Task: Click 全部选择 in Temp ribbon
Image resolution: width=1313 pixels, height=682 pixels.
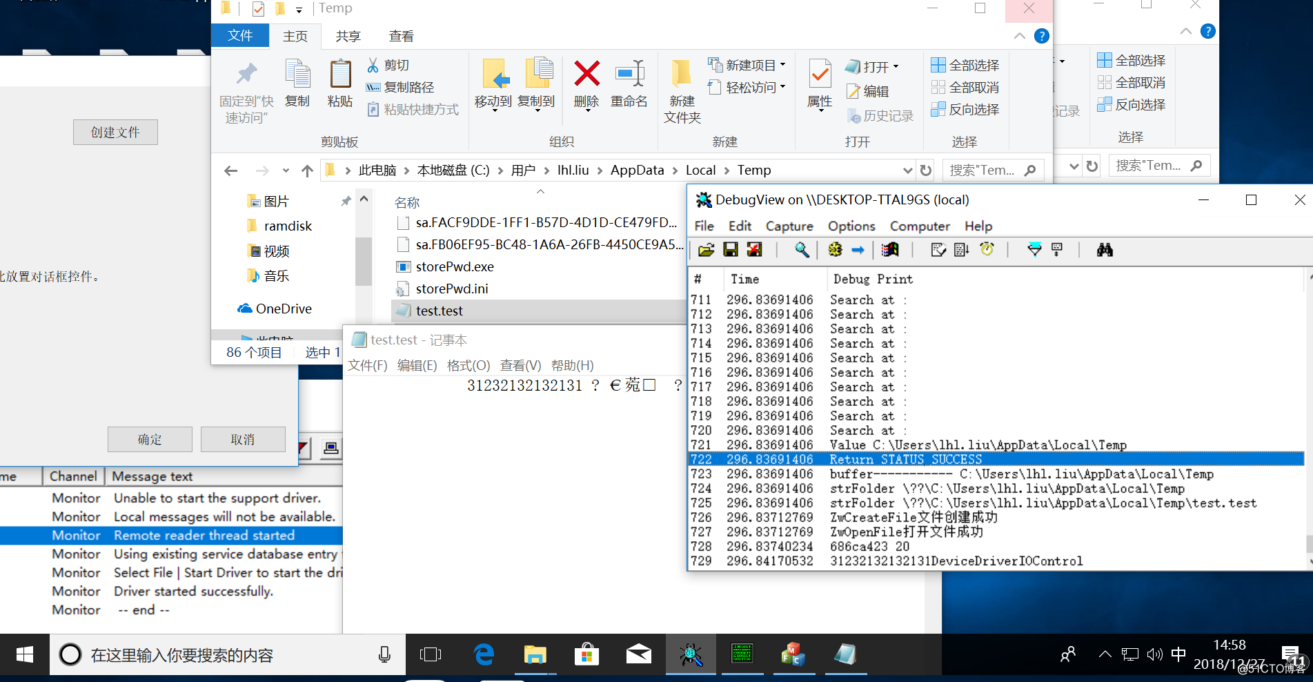Action: [965, 65]
